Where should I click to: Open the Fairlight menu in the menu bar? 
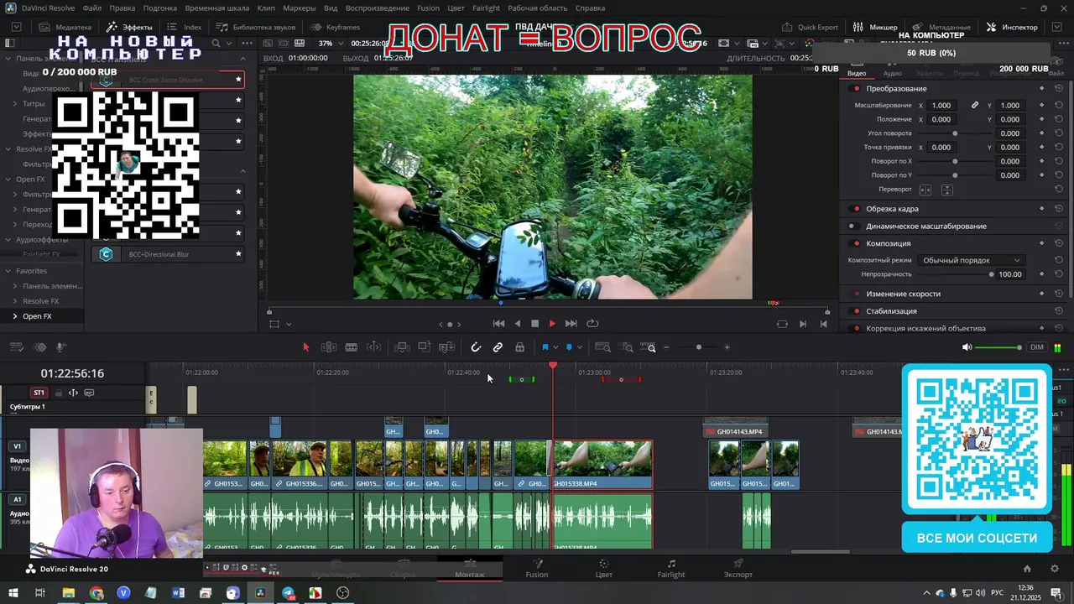pyautogui.click(x=486, y=8)
